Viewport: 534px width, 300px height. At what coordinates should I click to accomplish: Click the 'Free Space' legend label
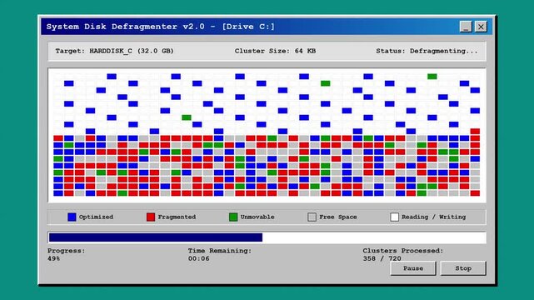click(338, 217)
